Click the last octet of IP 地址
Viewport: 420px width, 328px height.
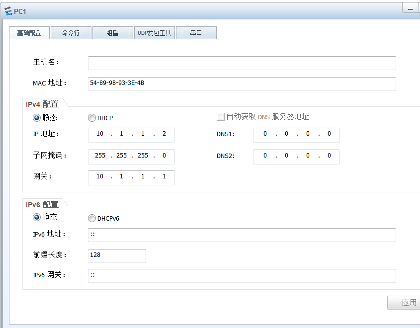(x=164, y=134)
